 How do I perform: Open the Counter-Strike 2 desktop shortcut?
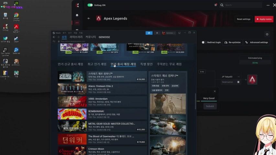click(x=5, y=75)
